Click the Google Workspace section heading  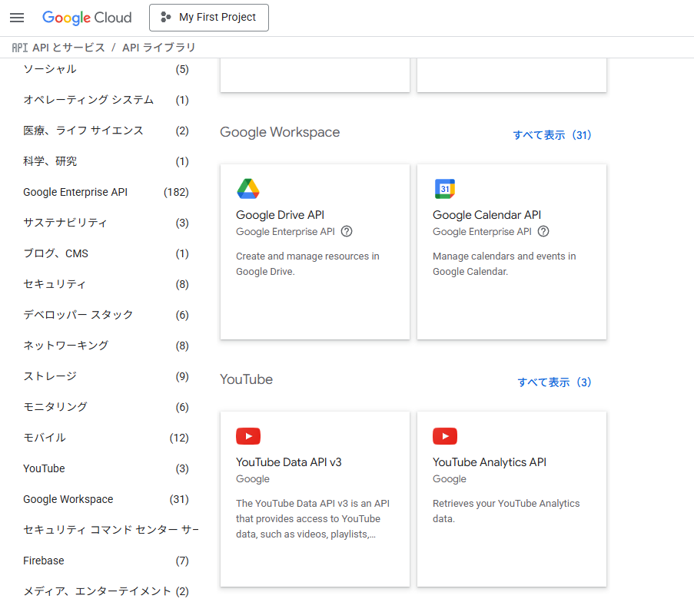click(x=280, y=132)
